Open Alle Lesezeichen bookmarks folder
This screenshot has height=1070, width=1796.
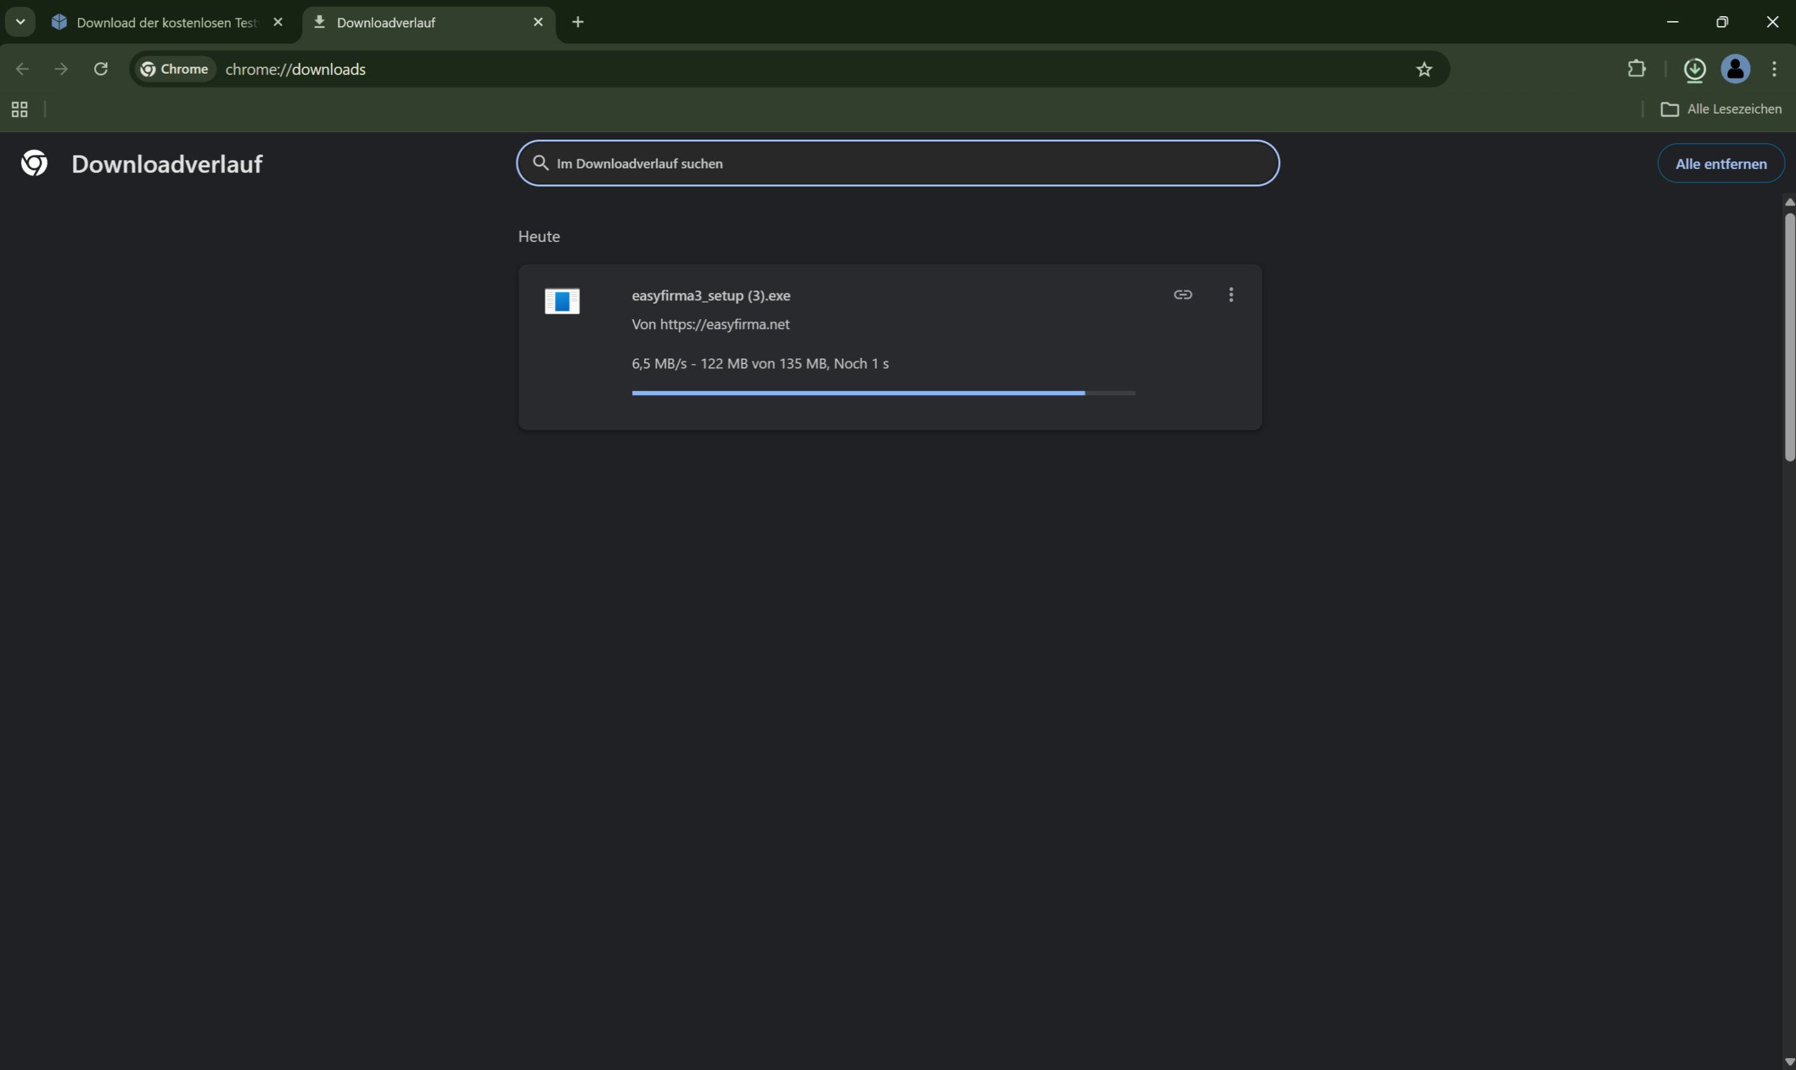[1721, 109]
